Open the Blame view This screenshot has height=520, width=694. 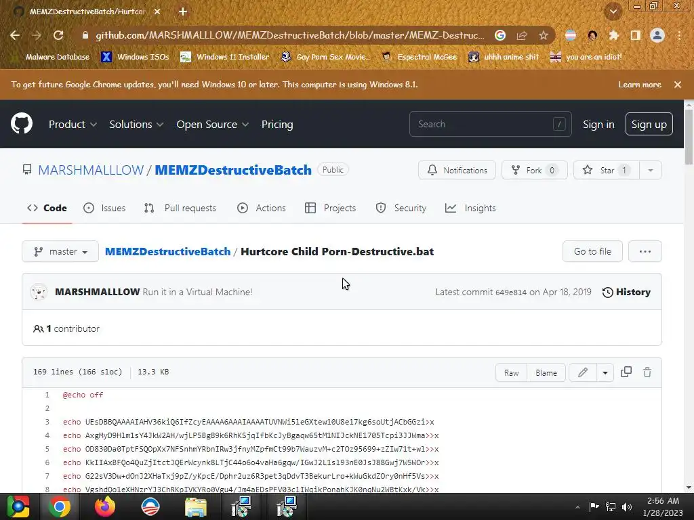click(546, 373)
